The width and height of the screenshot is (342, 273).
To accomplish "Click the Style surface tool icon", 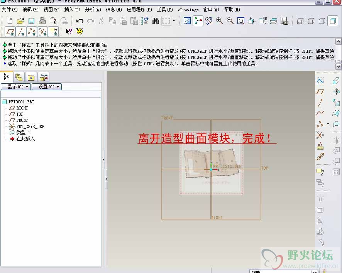I will pyautogui.click(x=336, y=124).
